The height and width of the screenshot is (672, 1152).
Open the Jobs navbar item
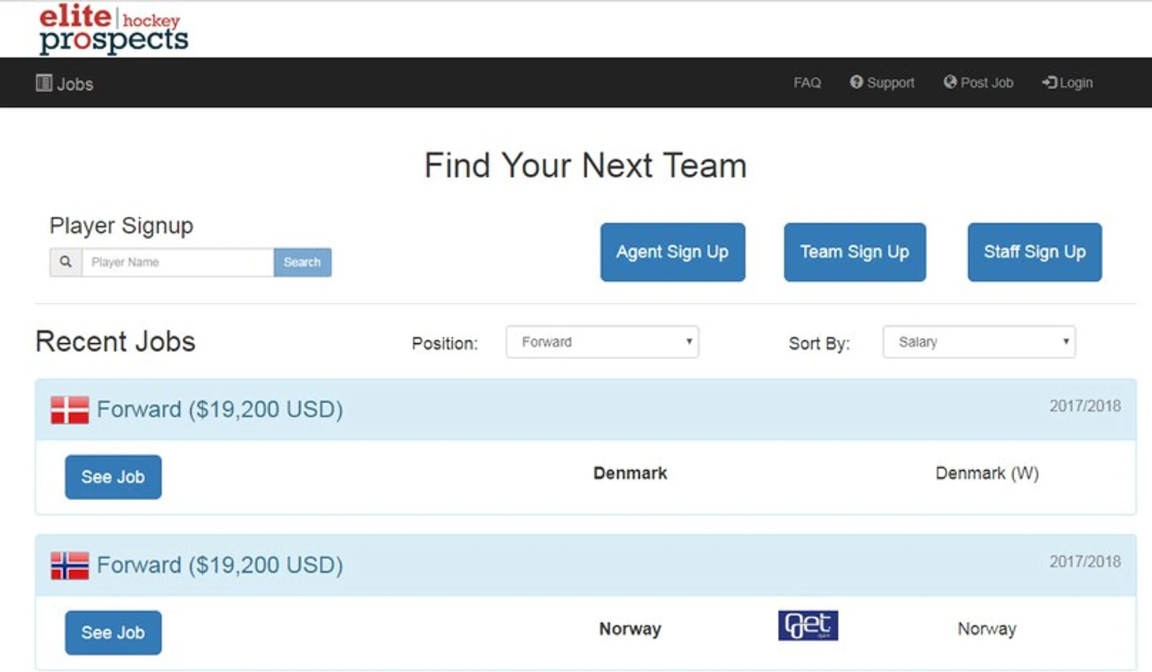pyautogui.click(x=65, y=84)
